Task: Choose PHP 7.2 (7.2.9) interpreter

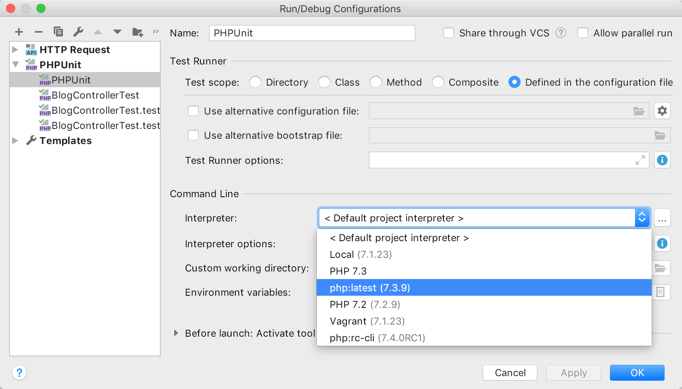Action: coord(484,304)
